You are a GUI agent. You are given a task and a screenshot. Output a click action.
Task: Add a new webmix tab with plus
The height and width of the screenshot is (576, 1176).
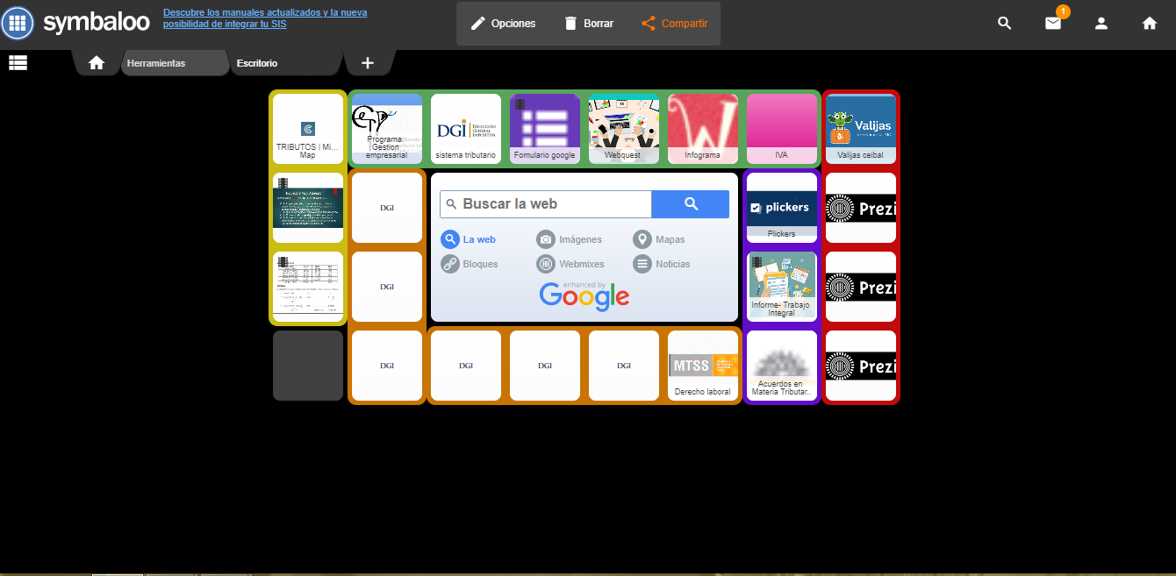click(x=368, y=63)
